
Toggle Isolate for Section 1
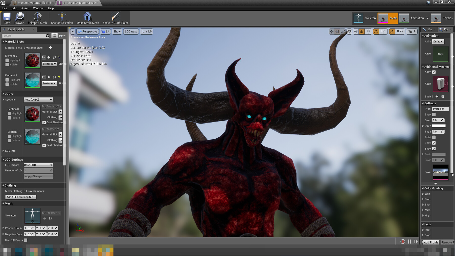[x=9, y=140]
